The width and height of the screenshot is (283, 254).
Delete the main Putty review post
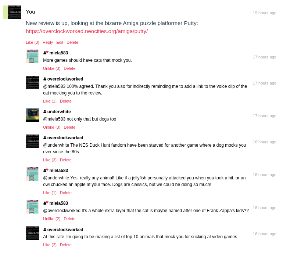(x=72, y=42)
